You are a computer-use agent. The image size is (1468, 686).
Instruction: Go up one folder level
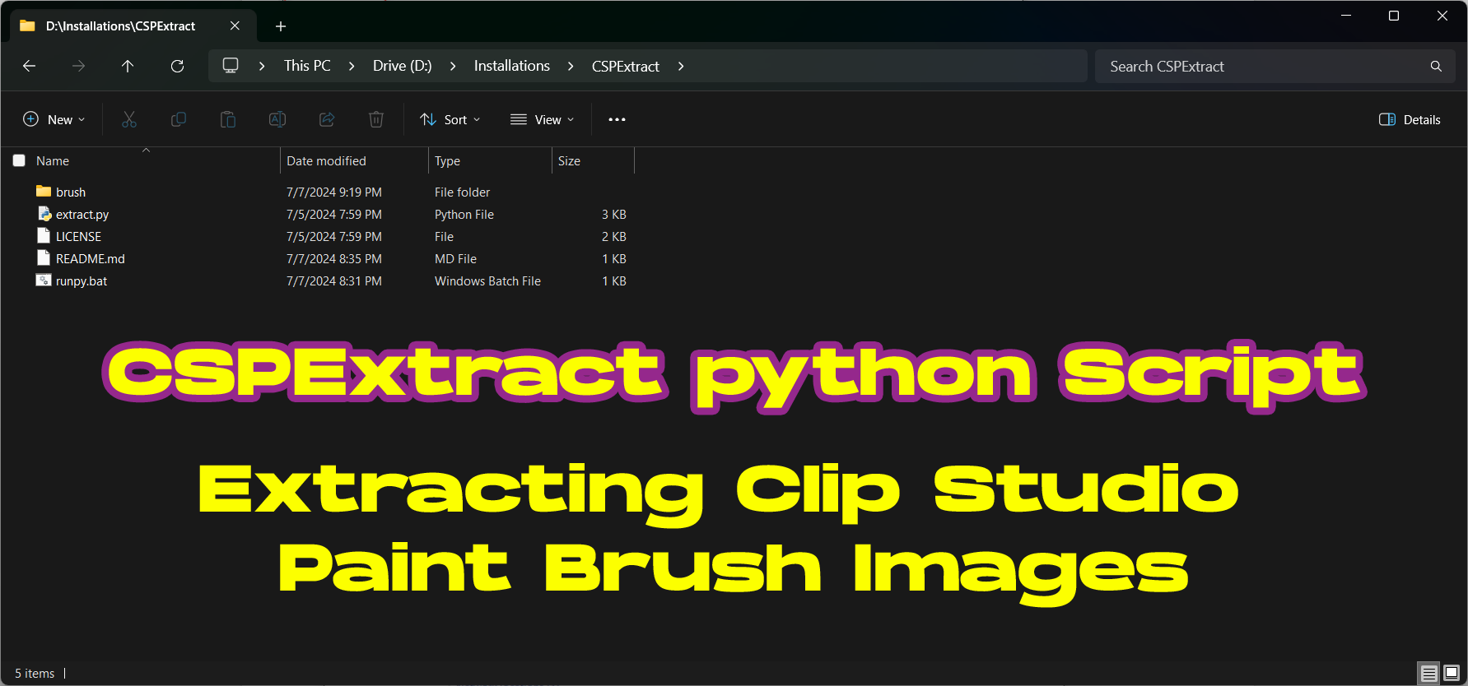[128, 66]
